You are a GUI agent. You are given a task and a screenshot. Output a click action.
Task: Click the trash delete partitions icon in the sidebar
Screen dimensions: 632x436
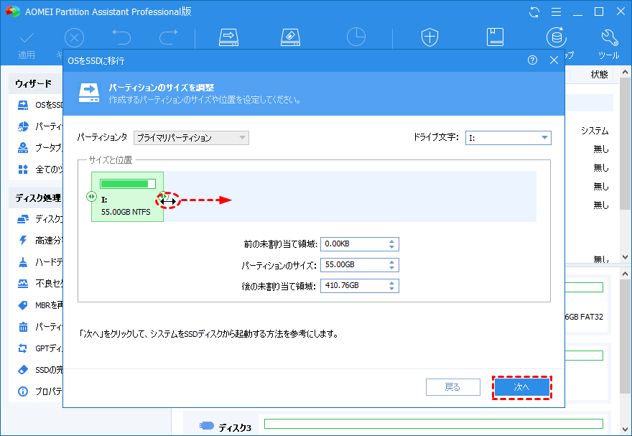[23, 327]
